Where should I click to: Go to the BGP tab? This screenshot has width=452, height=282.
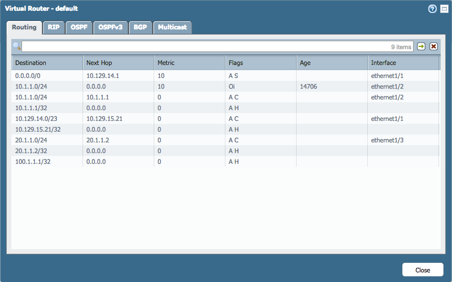(x=140, y=27)
